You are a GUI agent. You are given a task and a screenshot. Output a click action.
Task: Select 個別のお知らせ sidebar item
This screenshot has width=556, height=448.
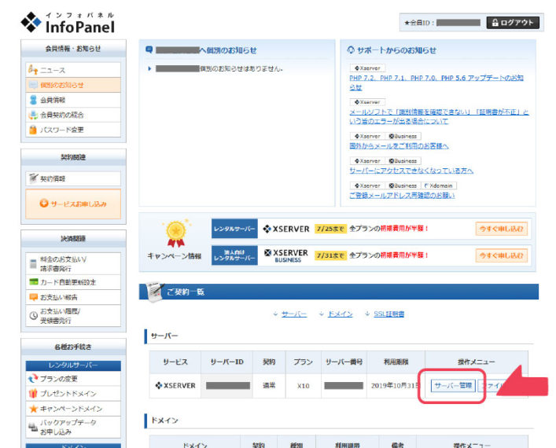(x=73, y=85)
